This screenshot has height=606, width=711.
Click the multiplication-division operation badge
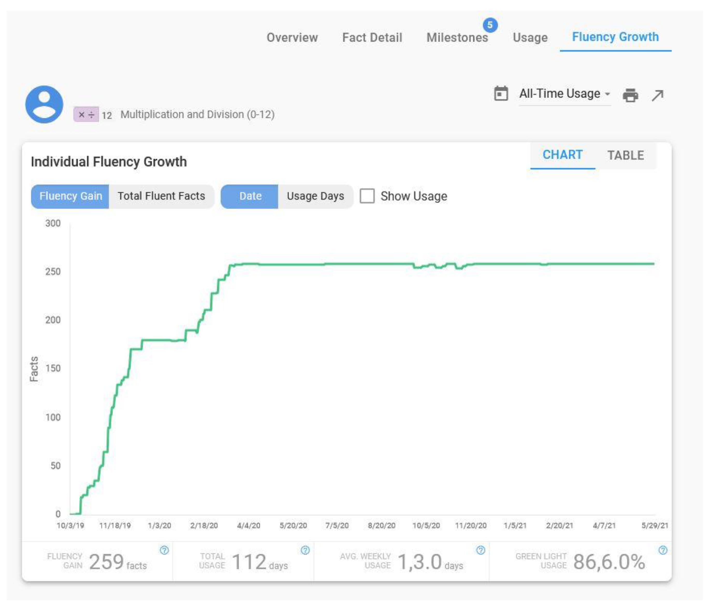pyautogui.click(x=86, y=114)
